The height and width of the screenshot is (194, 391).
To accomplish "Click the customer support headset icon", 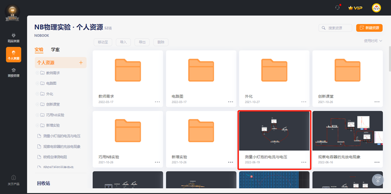I will (x=337, y=8).
